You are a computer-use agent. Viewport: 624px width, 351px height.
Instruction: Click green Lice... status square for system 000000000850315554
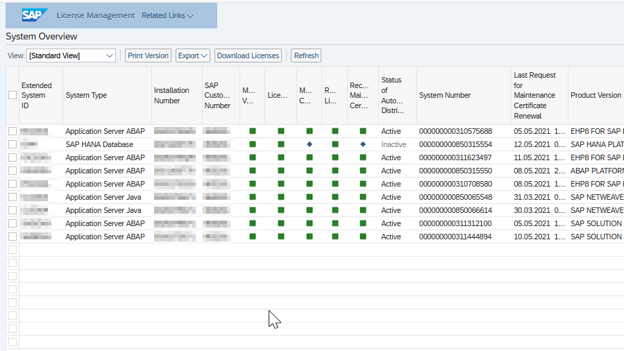point(281,144)
